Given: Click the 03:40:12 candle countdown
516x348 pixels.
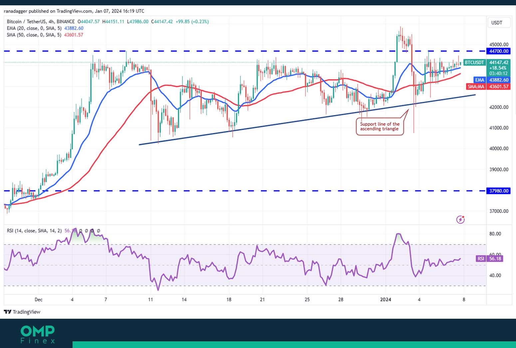Looking at the screenshot, I should [x=498, y=73].
